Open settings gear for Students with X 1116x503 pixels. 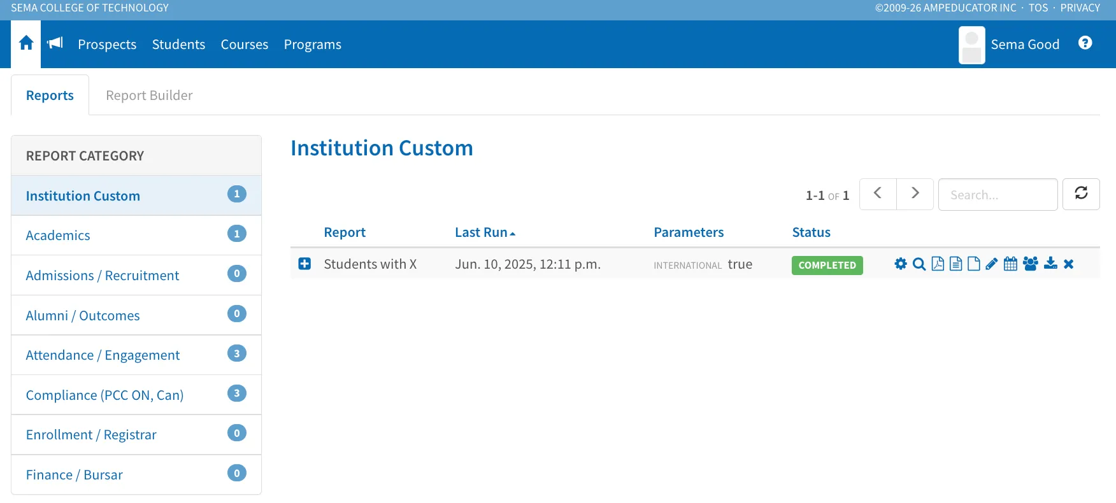[x=900, y=264]
